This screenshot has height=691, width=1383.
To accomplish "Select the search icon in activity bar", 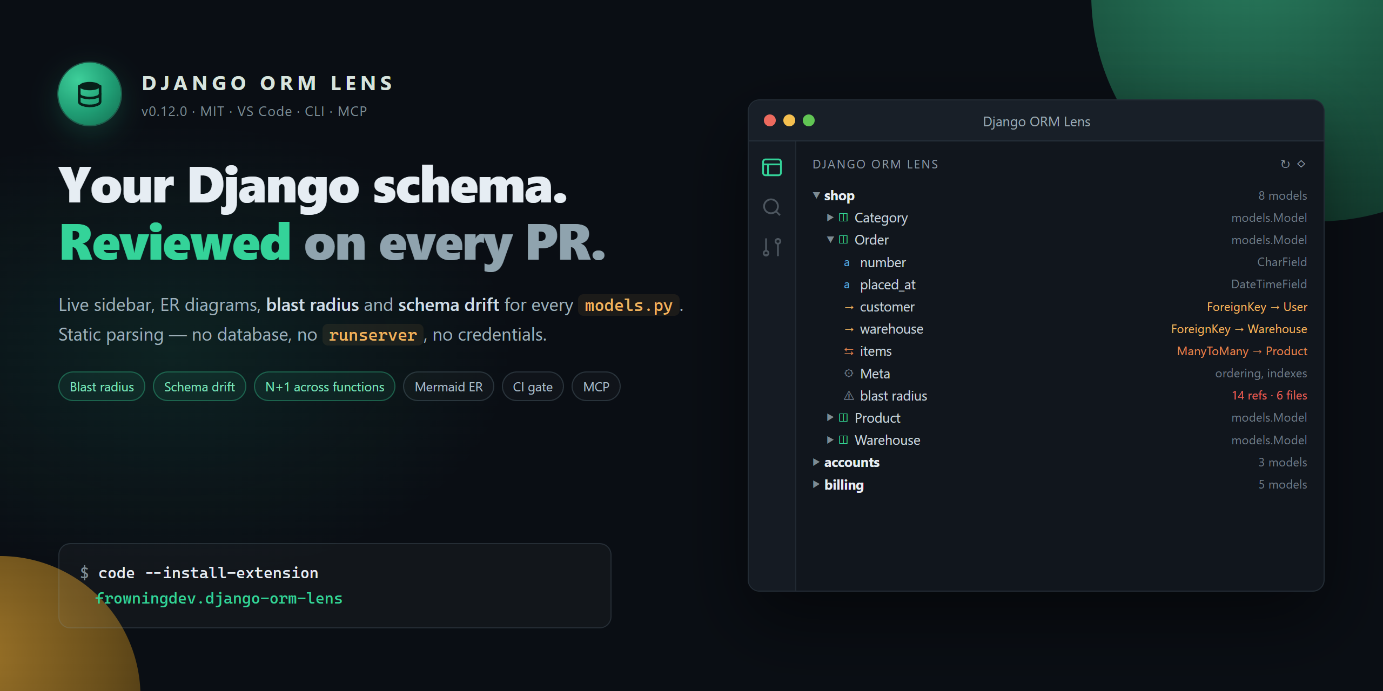I will pyautogui.click(x=771, y=207).
